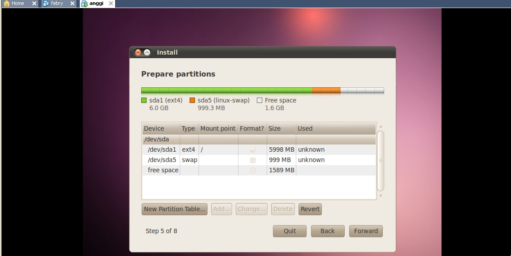The width and height of the screenshot is (511, 256).
Task: Proceed with the Forward button
Action: point(366,231)
